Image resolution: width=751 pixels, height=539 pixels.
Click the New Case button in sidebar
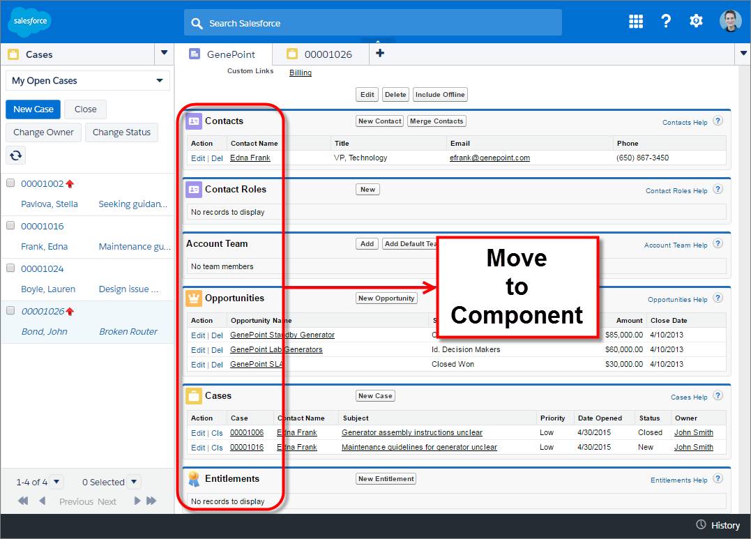point(33,109)
